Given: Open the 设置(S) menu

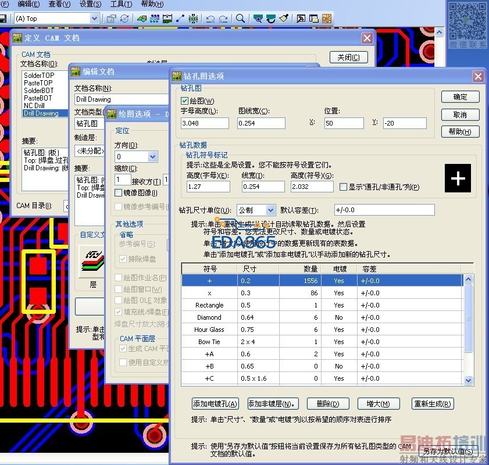Looking at the screenshot, I should 91,4.
